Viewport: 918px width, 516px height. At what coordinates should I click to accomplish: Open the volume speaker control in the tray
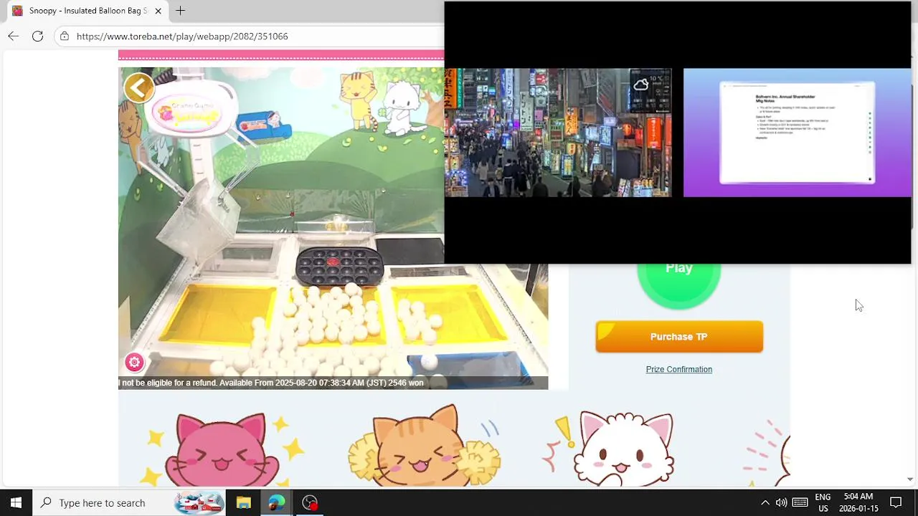(x=781, y=502)
